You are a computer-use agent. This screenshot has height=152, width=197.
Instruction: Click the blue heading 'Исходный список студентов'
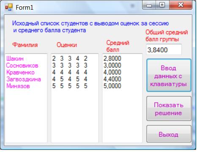(90, 27)
